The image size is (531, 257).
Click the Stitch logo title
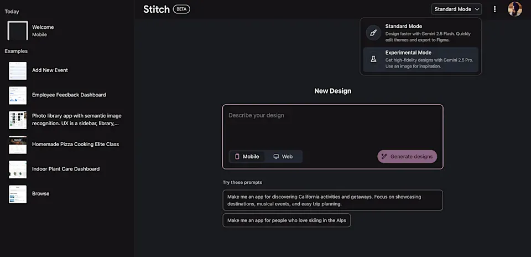pyautogui.click(x=157, y=9)
